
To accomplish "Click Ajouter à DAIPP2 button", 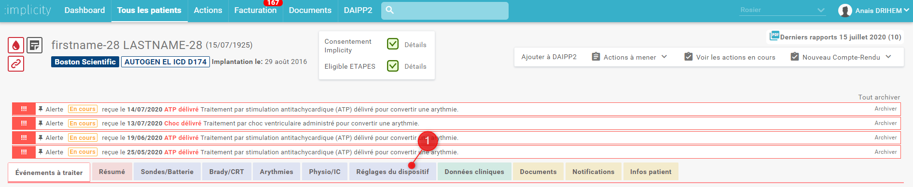I will click(x=549, y=57).
